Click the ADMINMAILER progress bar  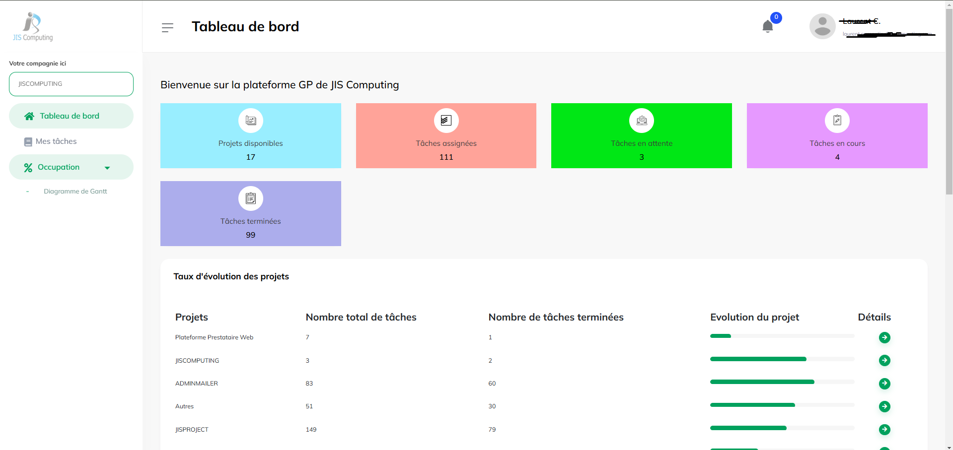(x=782, y=382)
